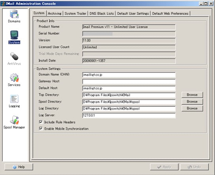
Task: Click the Help question mark icon
Action: (15, 167)
